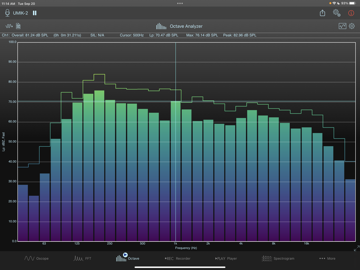Open the signal generator tool icon
360x270 pixels.
[x=9, y=26]
